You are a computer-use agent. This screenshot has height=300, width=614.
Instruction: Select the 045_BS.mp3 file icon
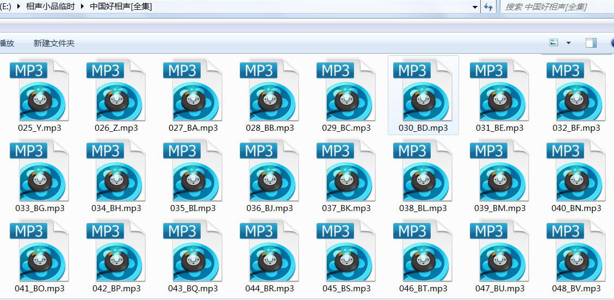(x=346, y=251)
